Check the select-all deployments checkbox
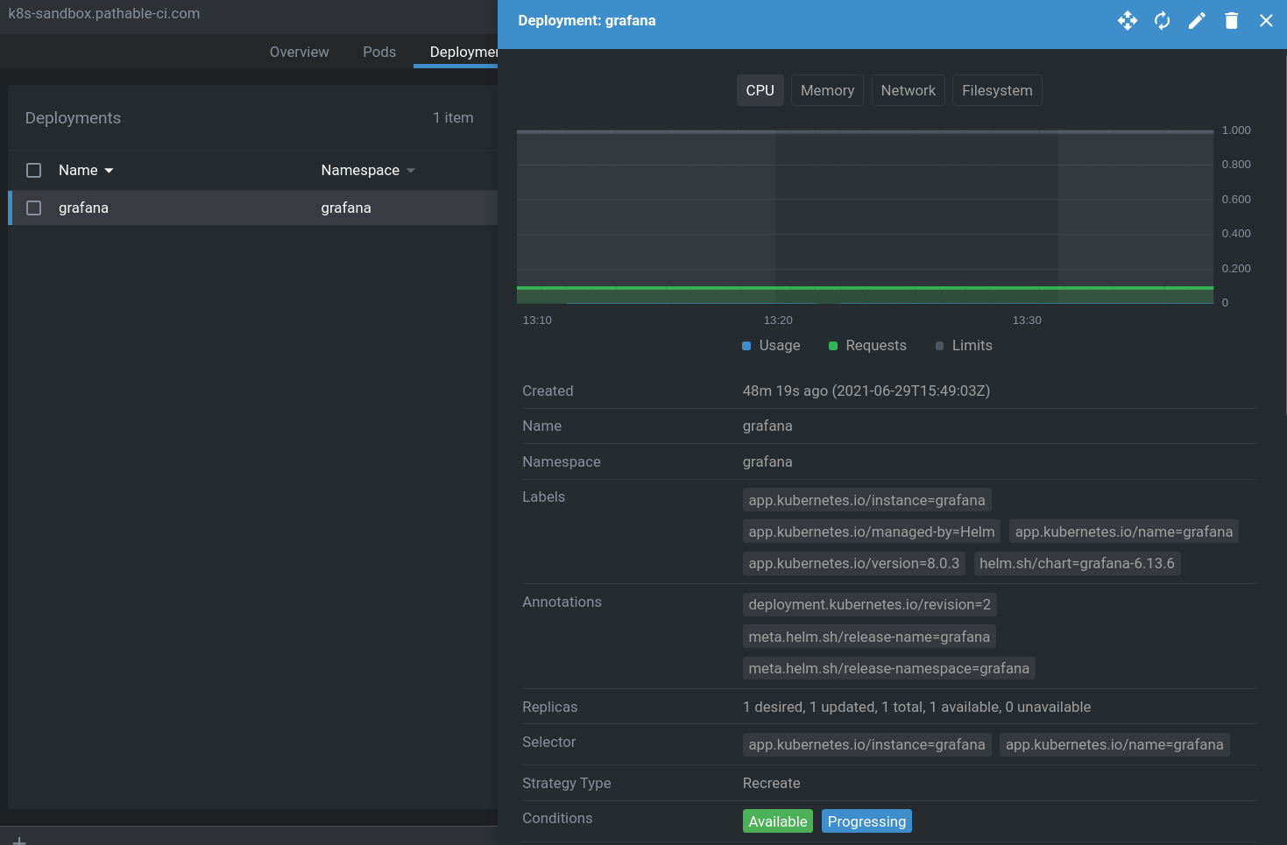The width and height of the screenshot is (1287, 845). 33,170
